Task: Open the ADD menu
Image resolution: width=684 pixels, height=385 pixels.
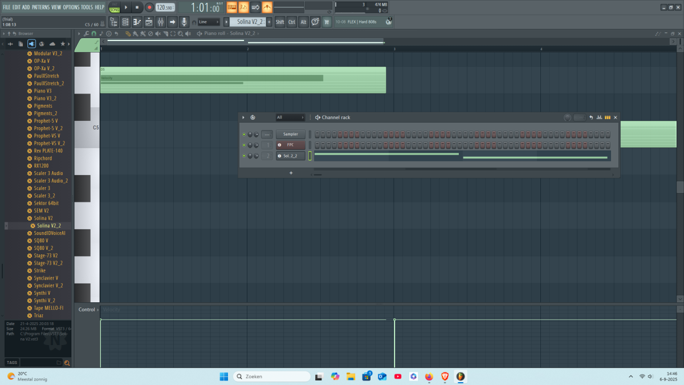Action: [x=26, y=7]
